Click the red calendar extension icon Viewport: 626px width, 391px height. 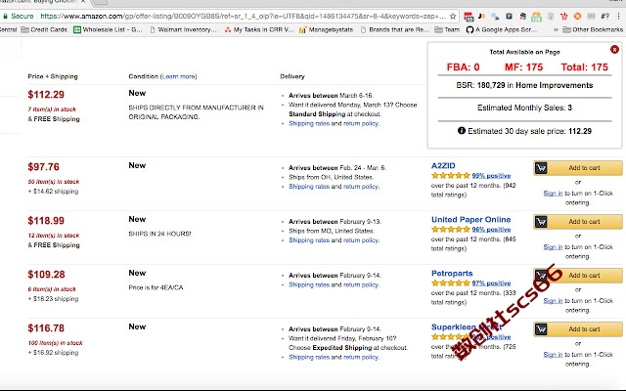(x=469, y=17)
